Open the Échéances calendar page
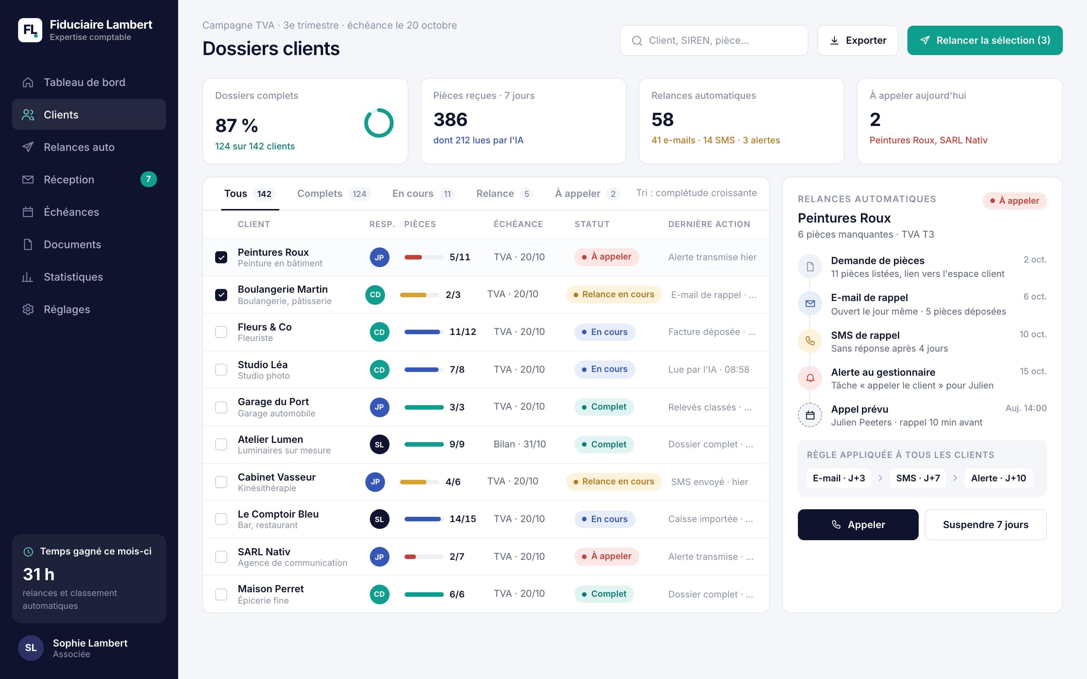Image resolution: width=1087 pixels, height=679 pixels. pos(89,212)
